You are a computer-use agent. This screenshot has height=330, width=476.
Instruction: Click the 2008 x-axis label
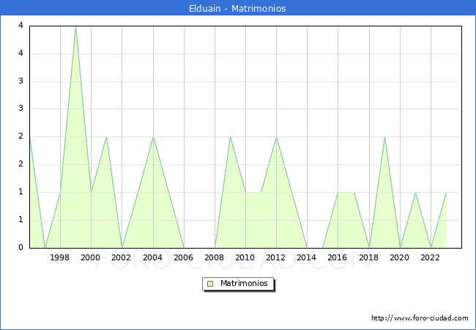[x=214, y=257]
